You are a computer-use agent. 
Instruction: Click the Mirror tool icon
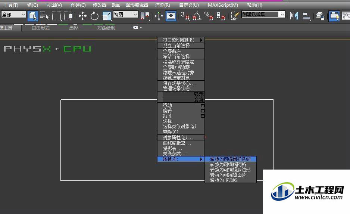point(294,16)
